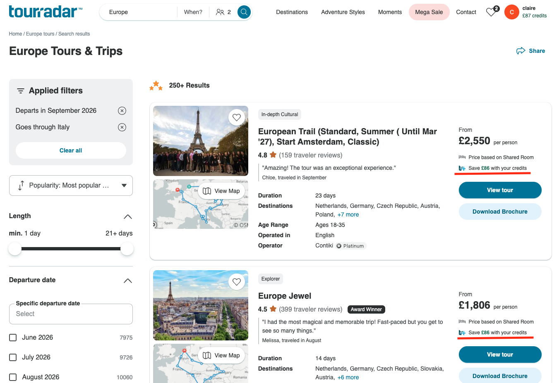Viewport: 559px width, 383px height.
Task: Click the credits icon for Europe Jewel
Action: 462,333
